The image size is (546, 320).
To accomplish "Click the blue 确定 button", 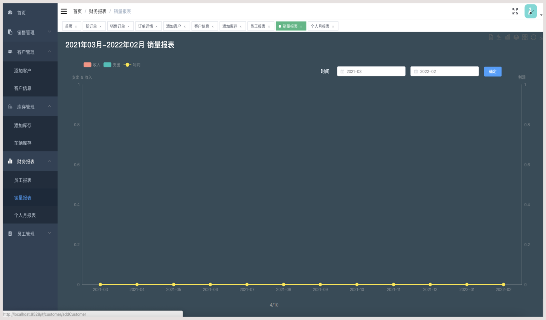I will point(493,72).
